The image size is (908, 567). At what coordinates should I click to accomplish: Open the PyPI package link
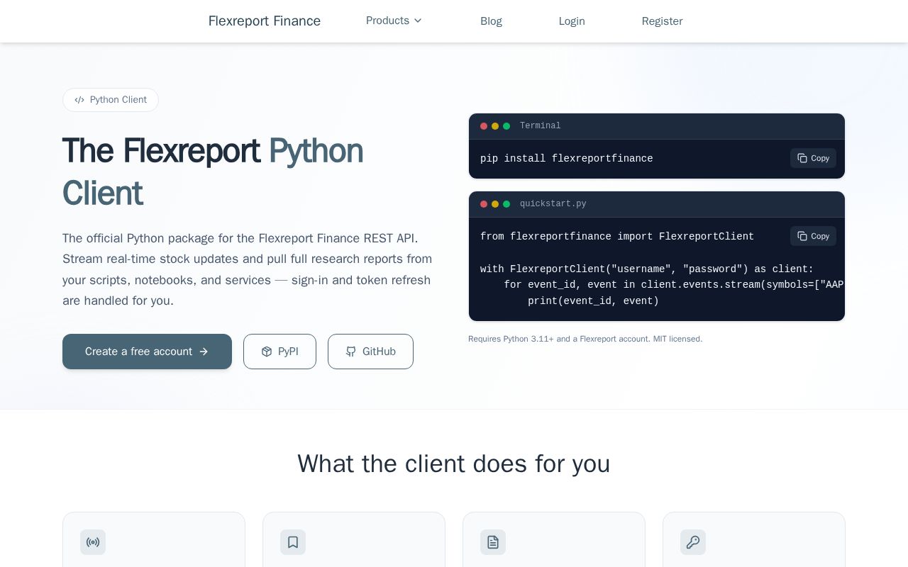click(279, 352)
